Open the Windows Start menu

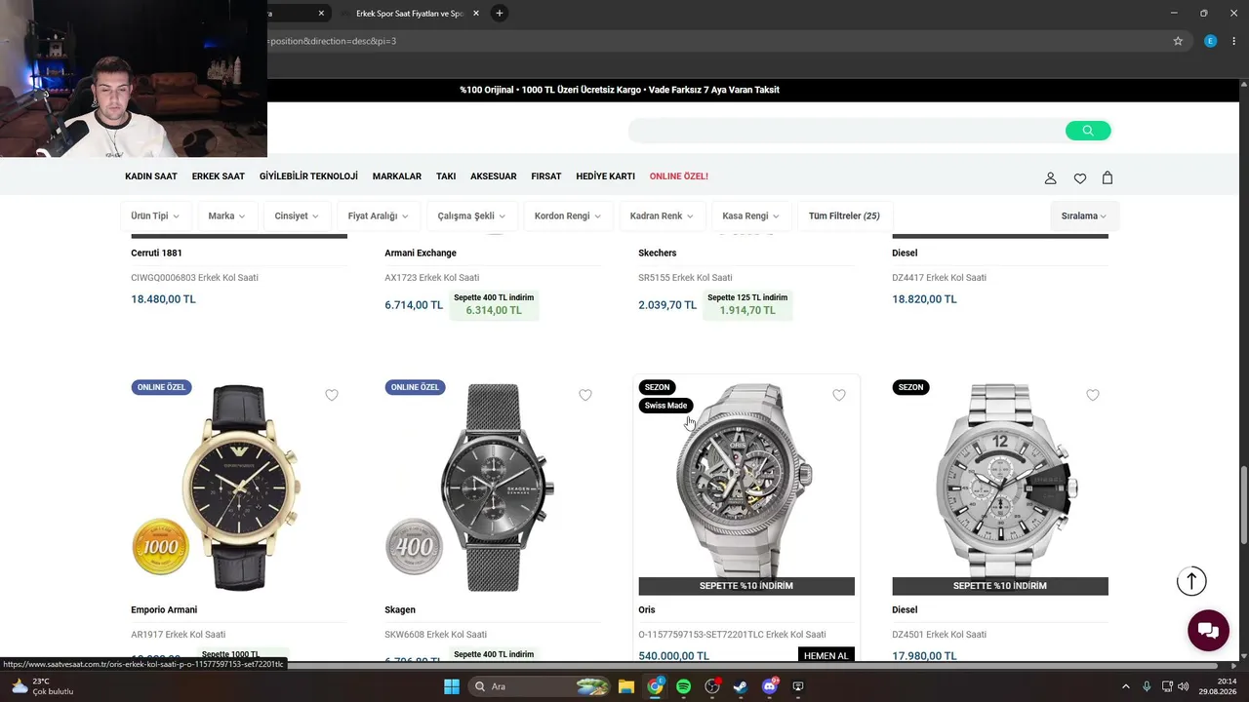point(452,686)
